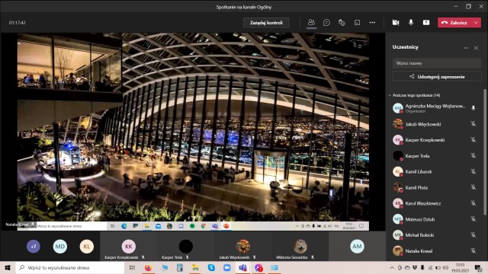Open the reactions and raise hand icon
Viewport: 488px width, 274px height.
pyautogui.click(x=342, y=22)
